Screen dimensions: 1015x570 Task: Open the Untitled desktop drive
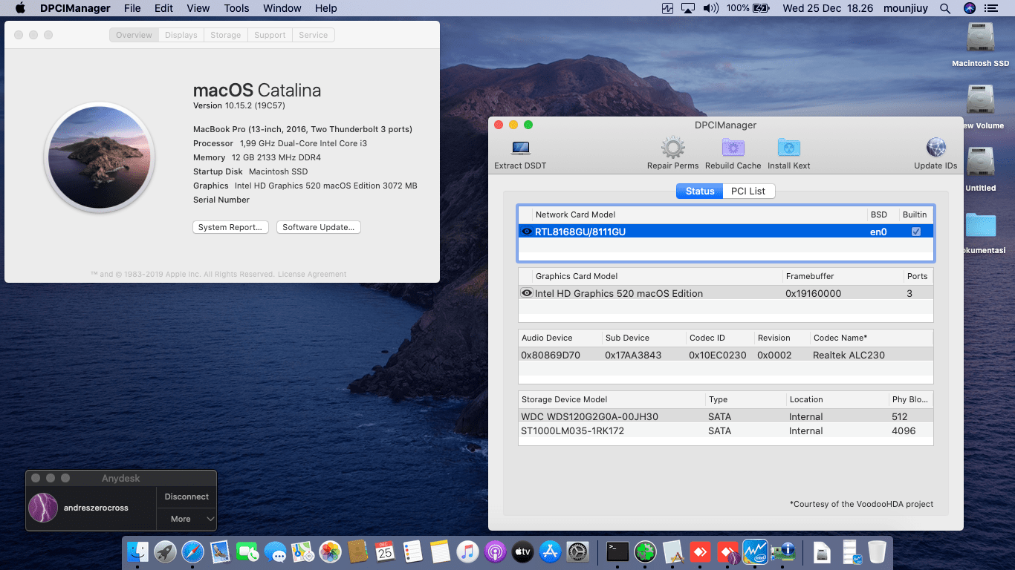(981, 169)
